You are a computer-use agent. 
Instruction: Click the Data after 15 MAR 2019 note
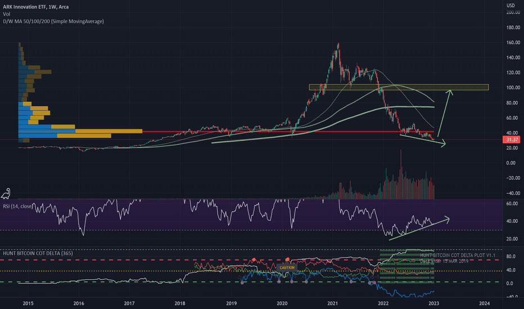445,261
